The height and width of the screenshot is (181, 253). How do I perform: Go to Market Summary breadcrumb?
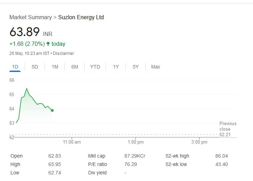tap(31, 17)
